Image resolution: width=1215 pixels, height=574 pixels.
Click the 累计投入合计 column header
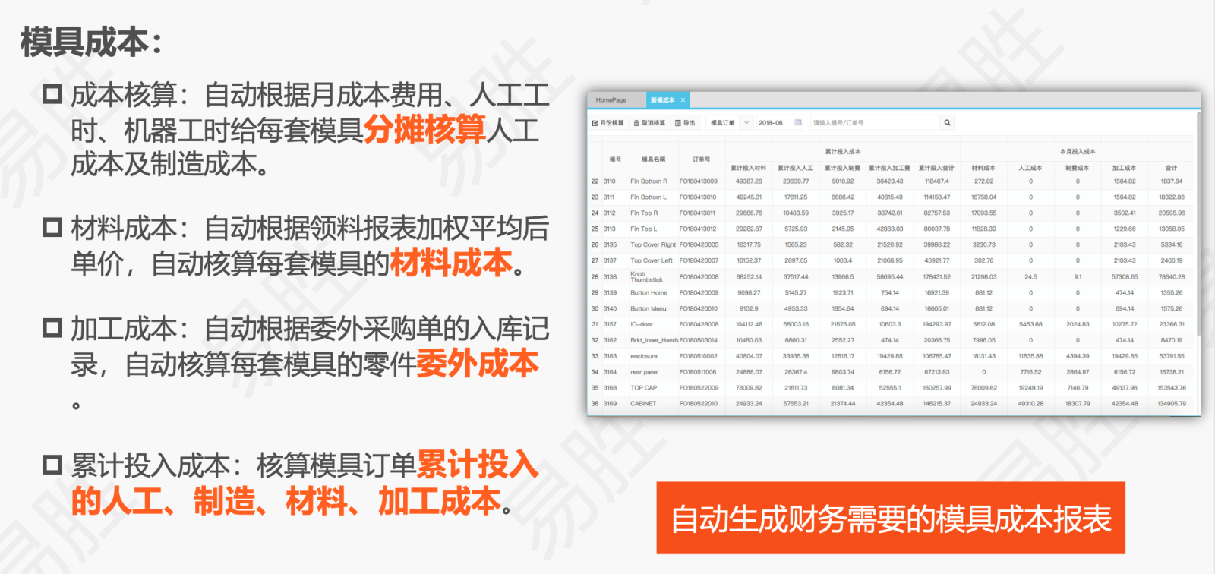(937, 168)
